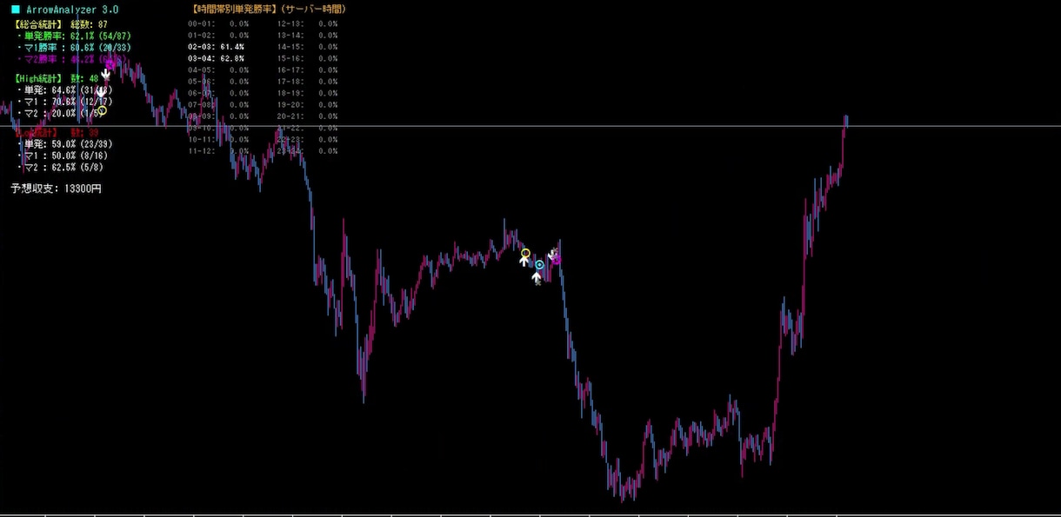The width and height of the screenshot is (1061, 517).
Task: Click the white up arrow under the cyan circle
Action: coord(537,277)
